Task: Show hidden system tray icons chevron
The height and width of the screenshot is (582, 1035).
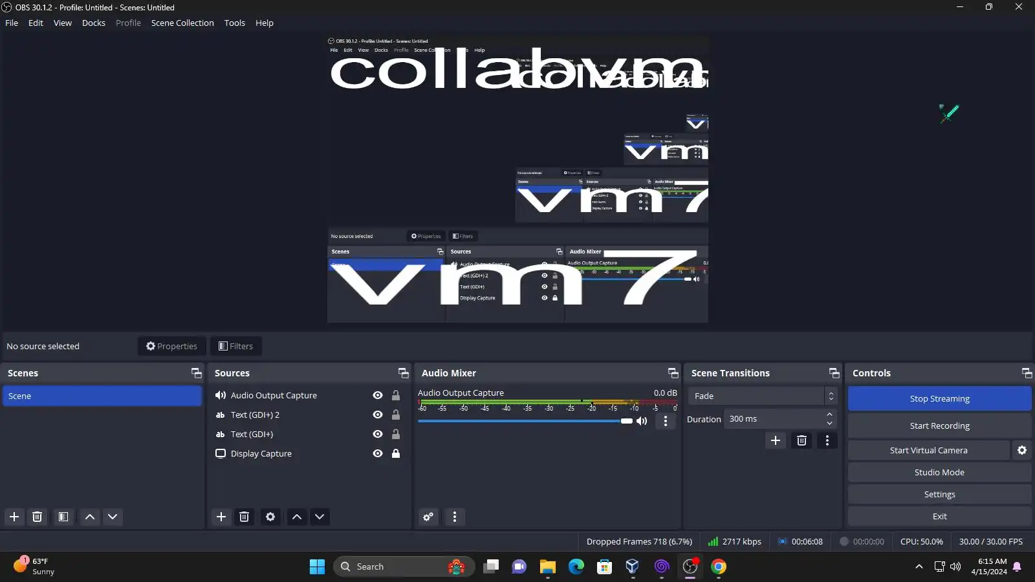Action: click(919, 567)
